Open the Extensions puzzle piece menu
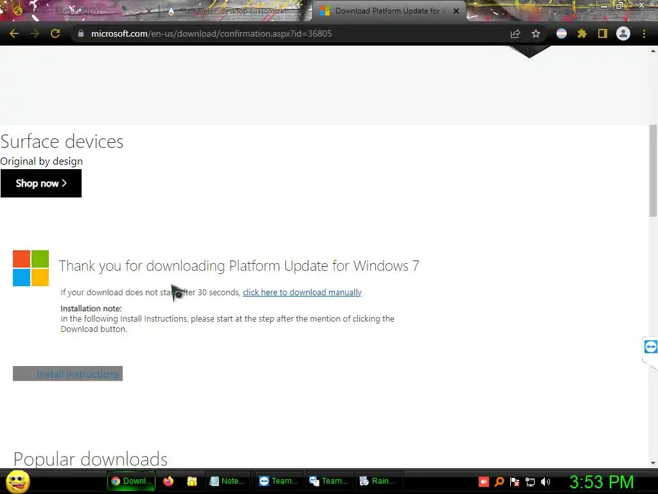The image size is (658, 494). 582,33
